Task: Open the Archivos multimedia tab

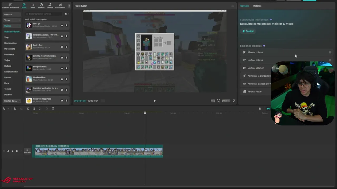Action: click(x=11, y=6)
